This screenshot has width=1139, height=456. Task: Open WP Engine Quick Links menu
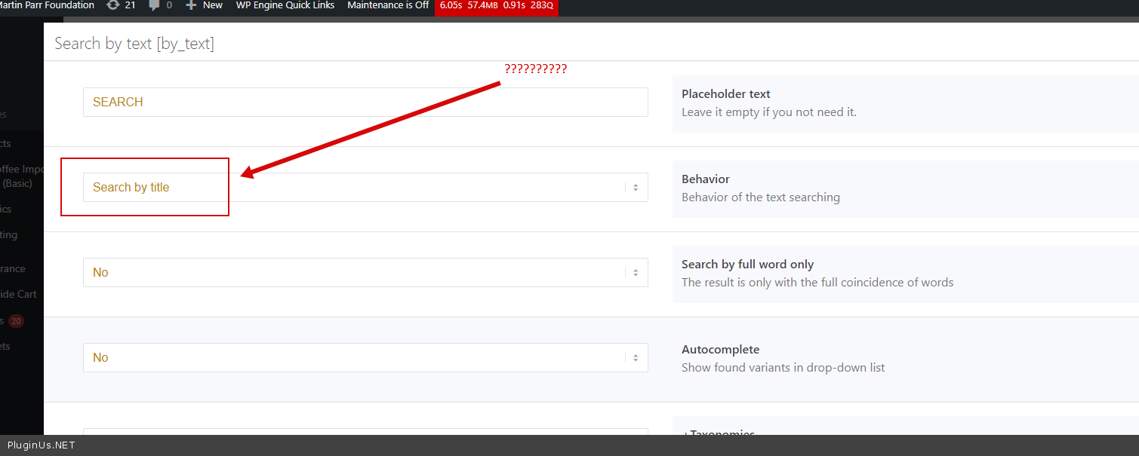[285, 5]
